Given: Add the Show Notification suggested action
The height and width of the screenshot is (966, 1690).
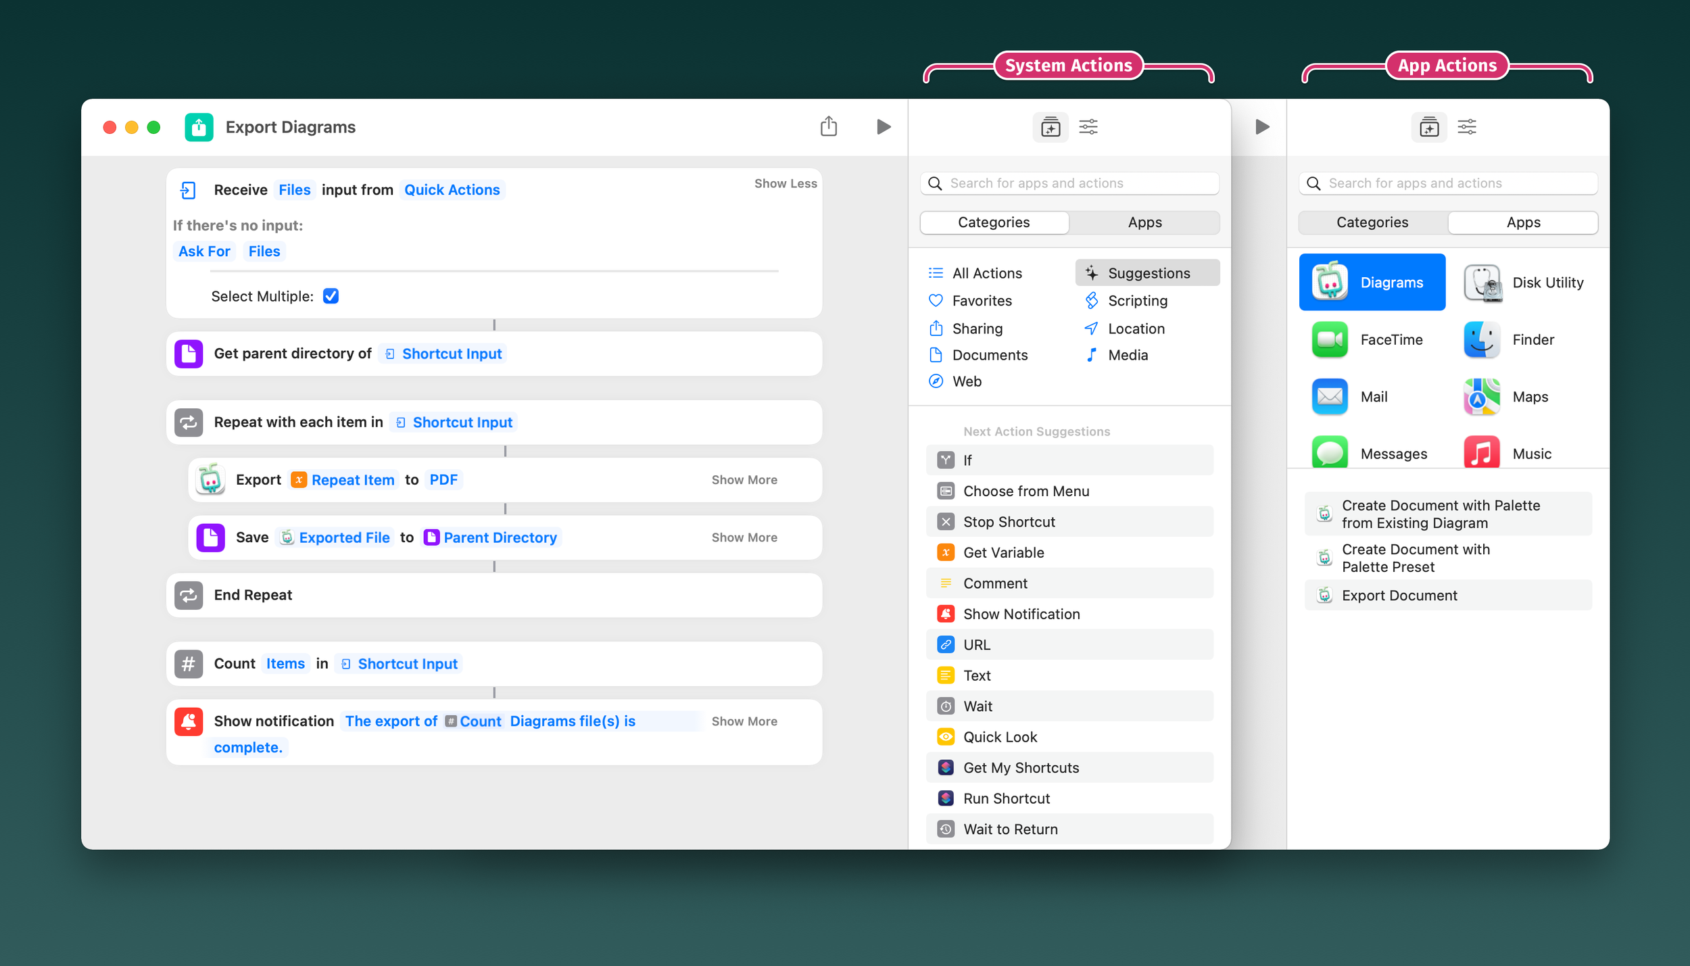Looking at the screenshot, I should 1021,614.
